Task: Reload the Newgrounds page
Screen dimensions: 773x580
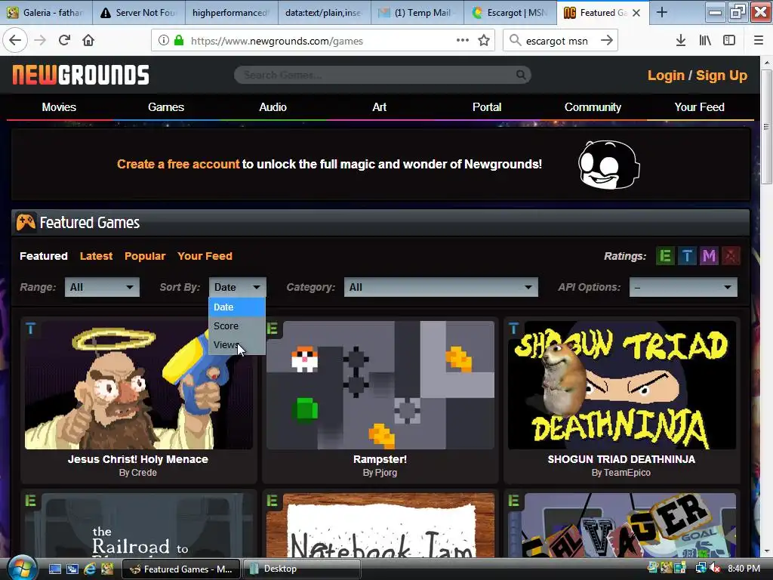Action: (x=64, y=41)
